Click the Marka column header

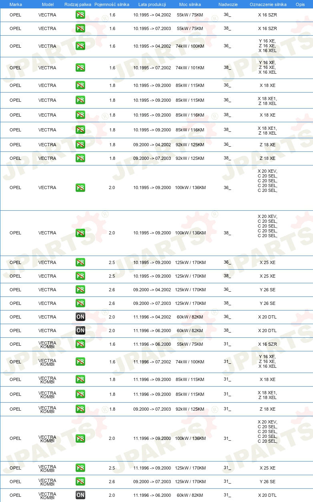click(x=16, y=4)
